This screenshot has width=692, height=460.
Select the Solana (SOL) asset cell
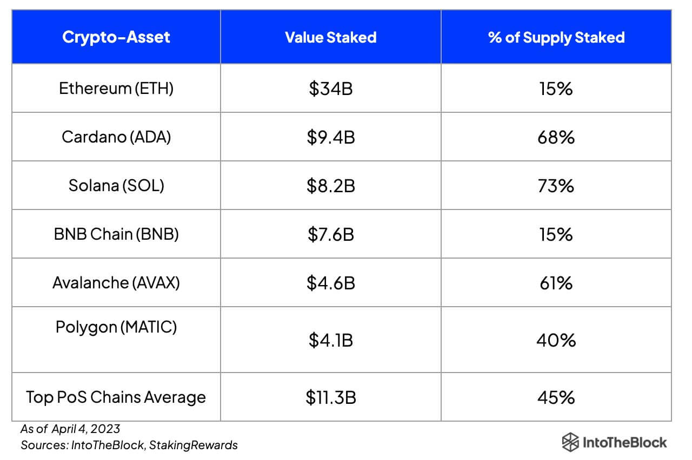(x=116, y=185)
